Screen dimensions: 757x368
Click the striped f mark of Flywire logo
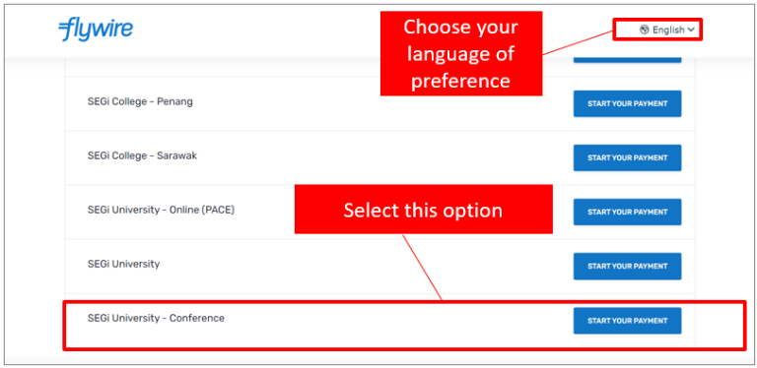pyautogui.click(x=68, y=30)
